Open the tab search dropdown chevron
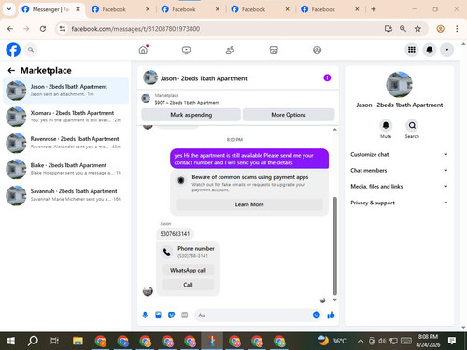Image resolution: width=467 pixels, height=350 pixels. click(x=9, y=9)
